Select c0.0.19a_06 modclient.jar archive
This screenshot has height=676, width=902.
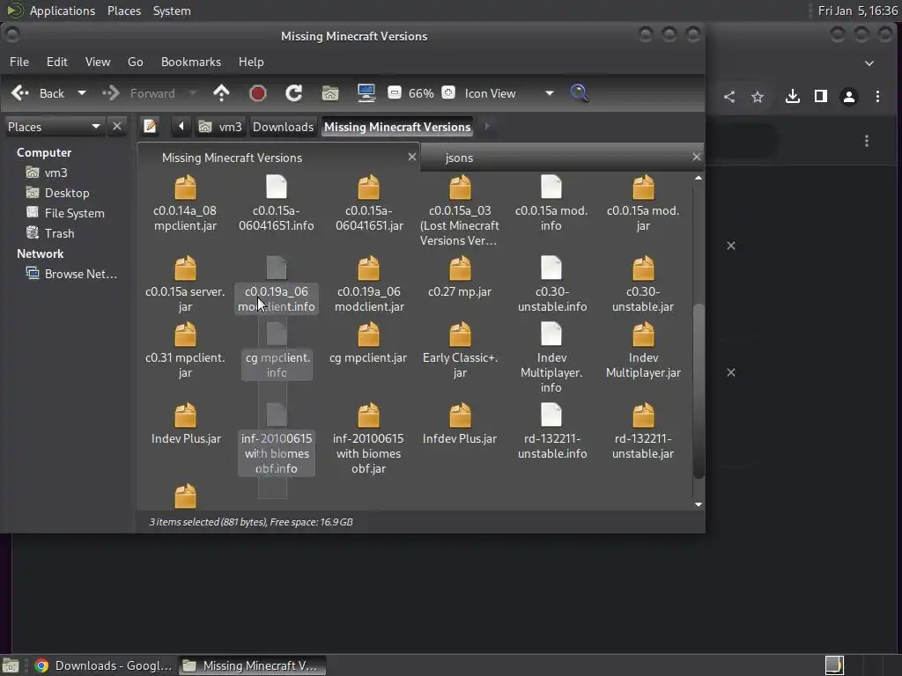[x=369, y=284]
